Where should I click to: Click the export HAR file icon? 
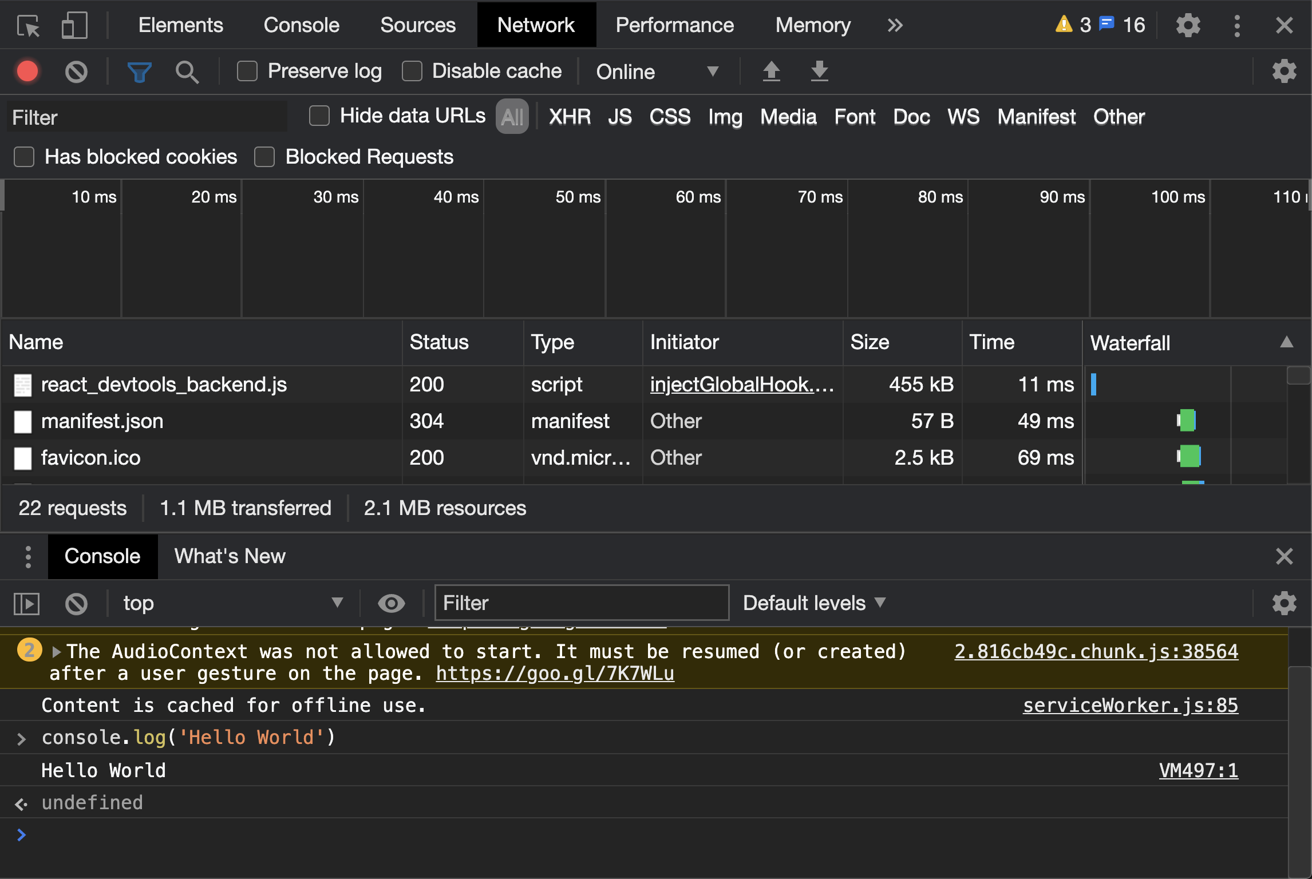[x=819, y=70]
